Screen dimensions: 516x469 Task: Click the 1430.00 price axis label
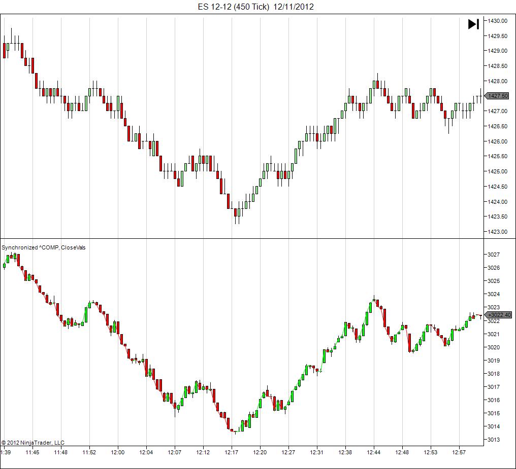pos(497,21)
